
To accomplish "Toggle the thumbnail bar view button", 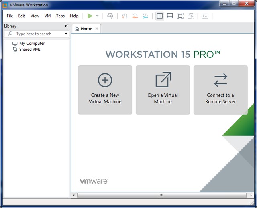I will pos(170,16).
